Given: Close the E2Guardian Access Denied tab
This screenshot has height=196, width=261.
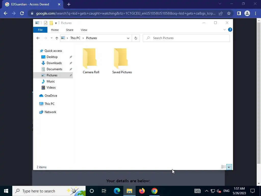Looking at the screenshot, I should [x=59, y=5].
